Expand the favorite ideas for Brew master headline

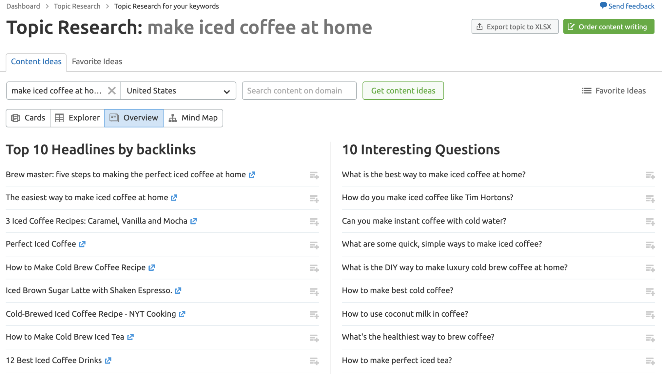click(314, 175)
